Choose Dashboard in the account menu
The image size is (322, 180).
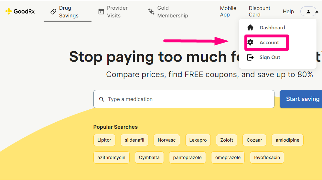click(272, 27)
